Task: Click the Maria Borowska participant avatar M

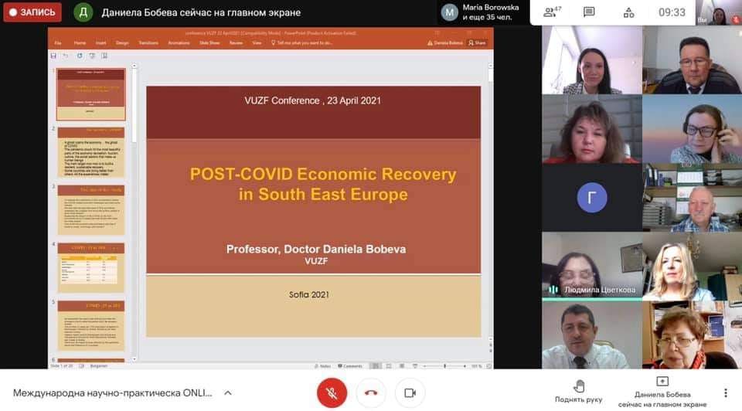Action: point(450,12)
